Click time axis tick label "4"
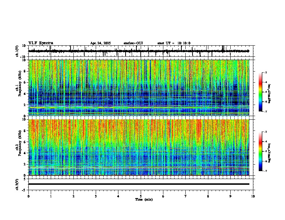This screenshot has height=220, width=285. pyautogui.click(x=118, y=196)
